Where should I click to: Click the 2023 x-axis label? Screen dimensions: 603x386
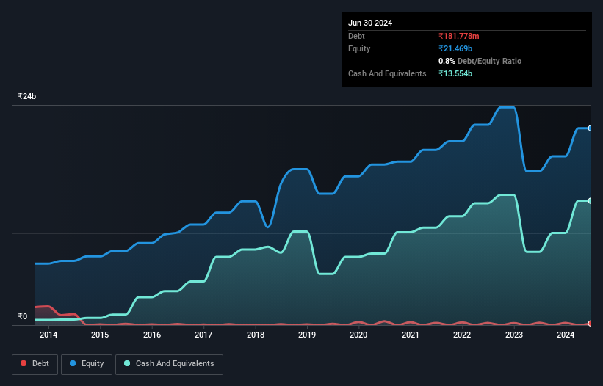pos(514,335)
